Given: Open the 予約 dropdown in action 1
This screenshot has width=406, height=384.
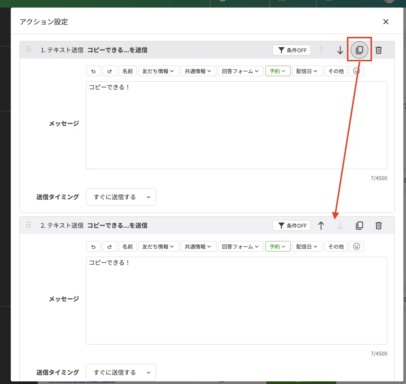Looking at the screenshot, I should [278, 71].
